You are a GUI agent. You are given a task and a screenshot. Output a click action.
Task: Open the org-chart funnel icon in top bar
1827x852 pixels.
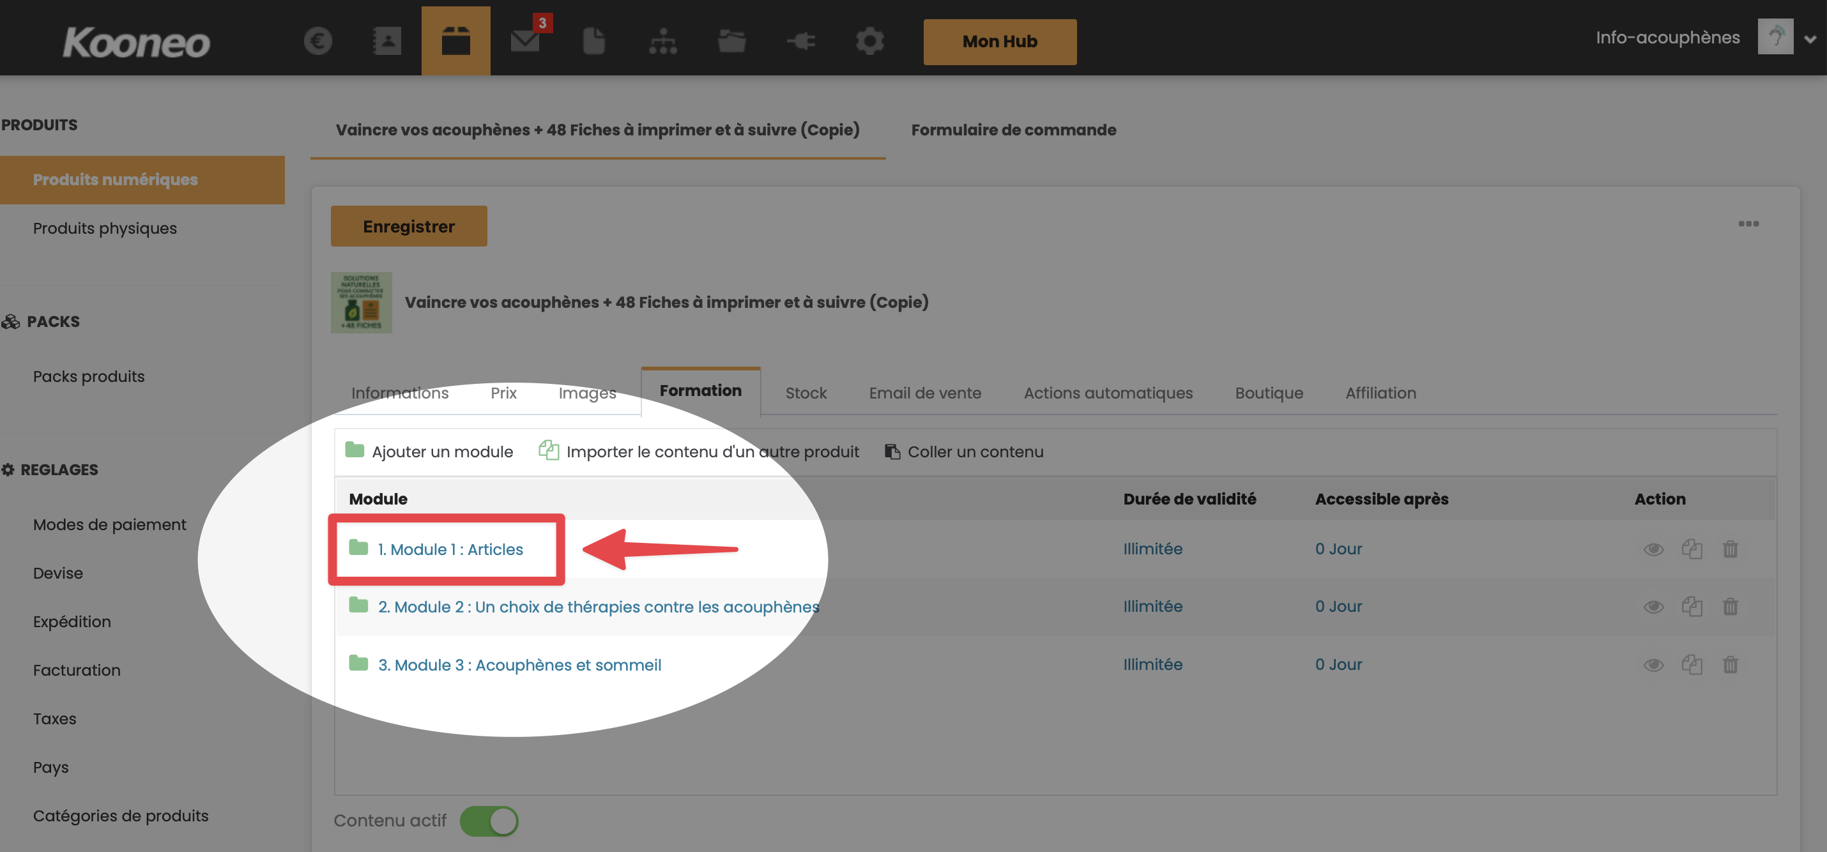click(662, 40)
